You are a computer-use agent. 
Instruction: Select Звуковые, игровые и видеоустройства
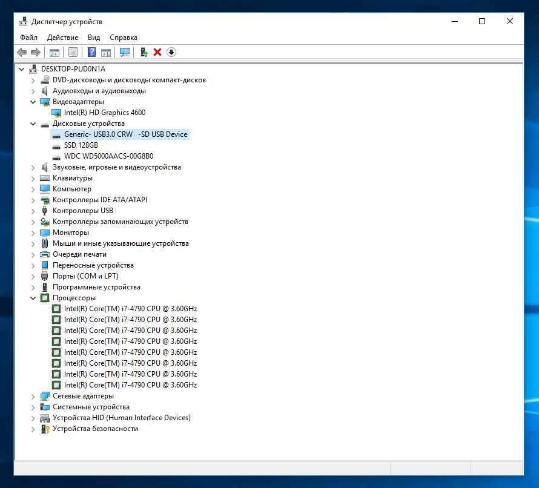(116, 167)
